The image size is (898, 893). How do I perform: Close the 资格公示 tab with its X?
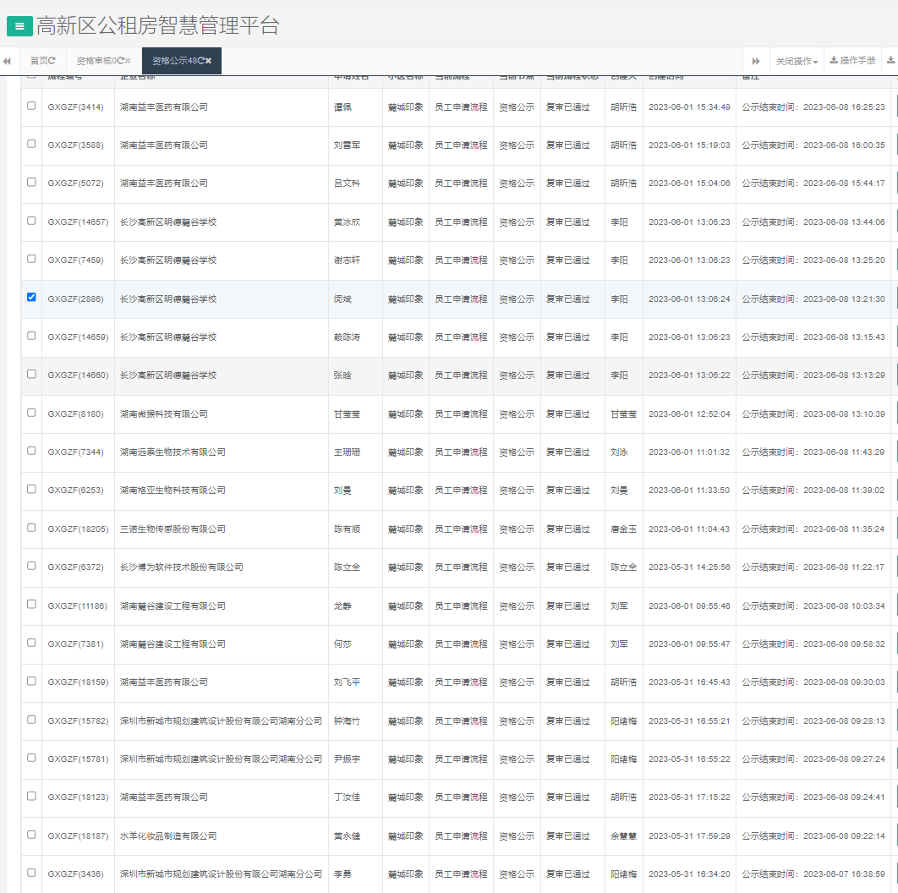[208, 61]
